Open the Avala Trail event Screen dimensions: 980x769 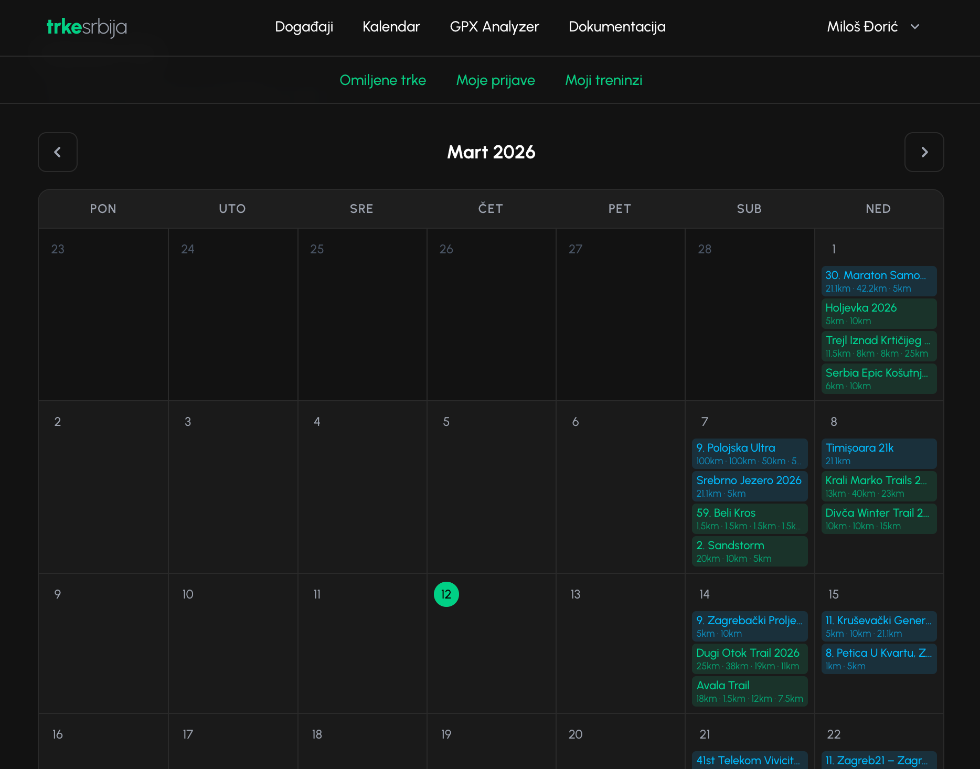749,691
